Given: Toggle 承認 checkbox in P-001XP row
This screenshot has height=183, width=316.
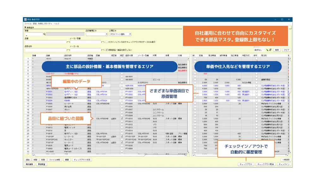Looking at the screenshot, I should point(122,143).
